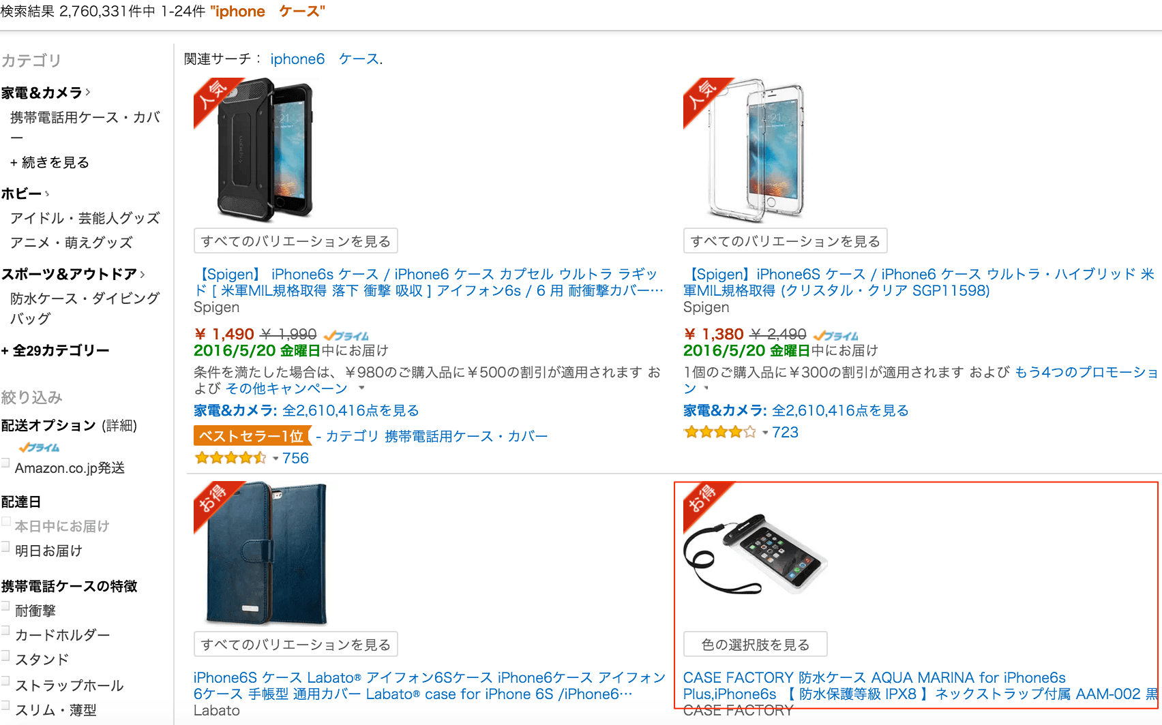This screenshot has width=1162, height=725.
Task: Enable the 明日お届け delivery filter
Action: 5,546
